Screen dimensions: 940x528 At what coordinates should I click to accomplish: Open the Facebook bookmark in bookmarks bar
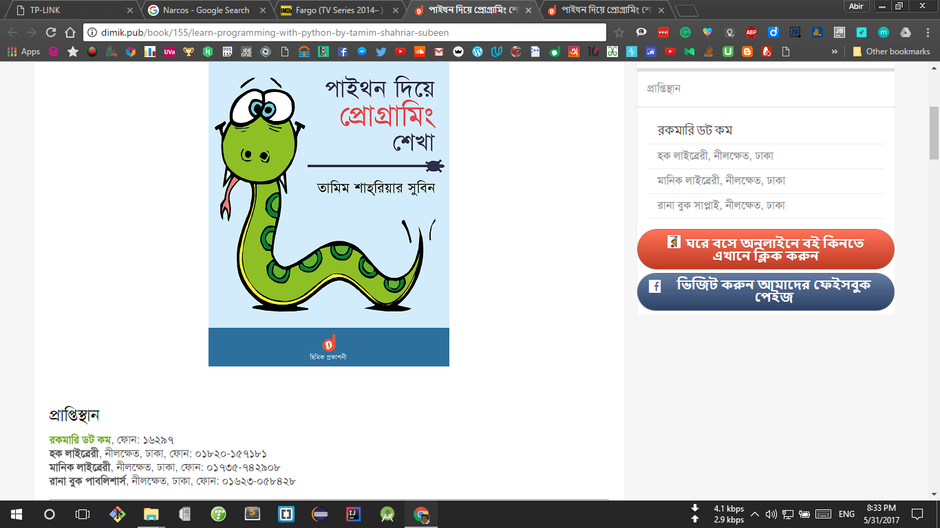click(x=342, y=52)
